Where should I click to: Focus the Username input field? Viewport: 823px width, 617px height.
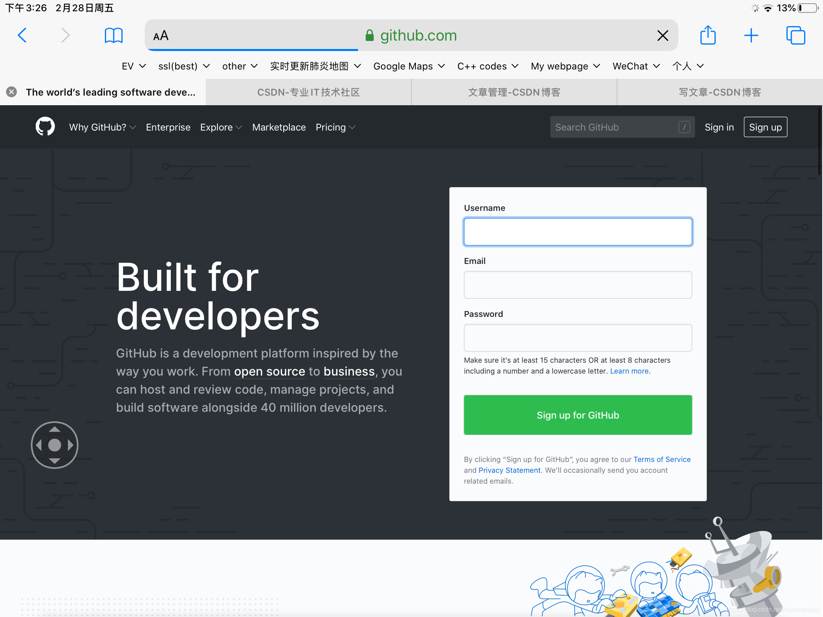578,232
